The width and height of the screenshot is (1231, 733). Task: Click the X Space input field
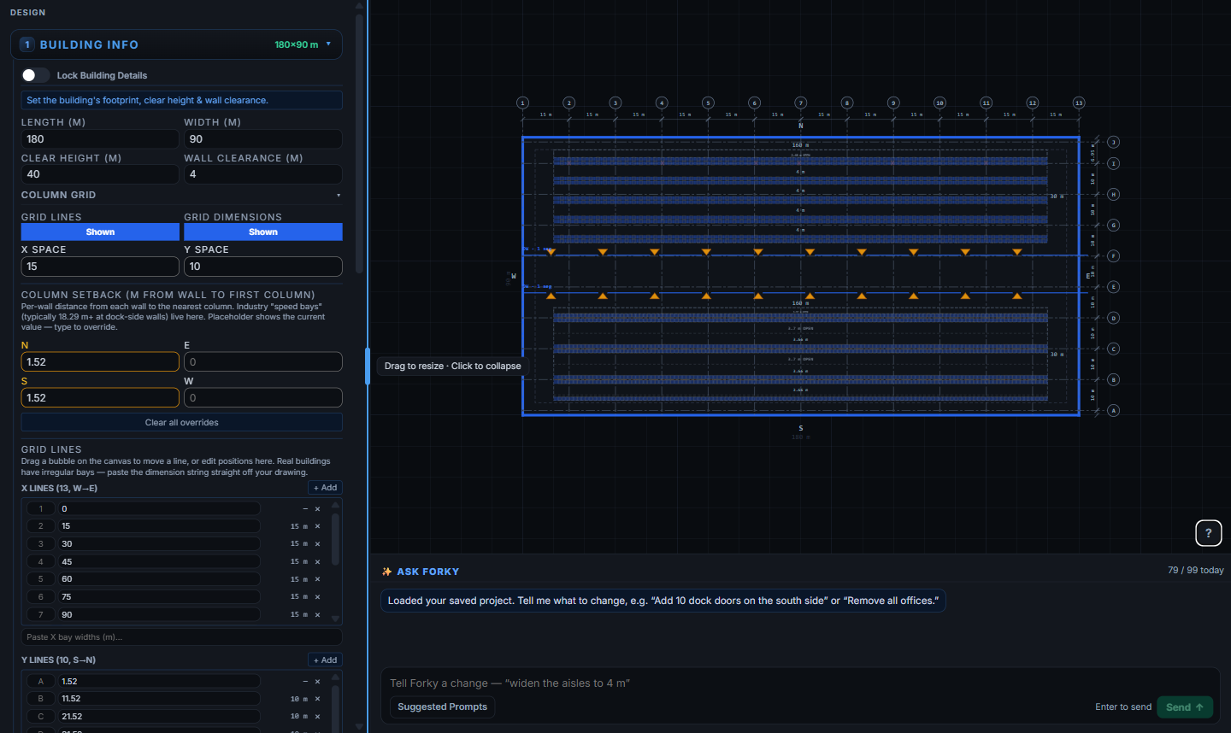pyautogui.click(x=100, y=267)
